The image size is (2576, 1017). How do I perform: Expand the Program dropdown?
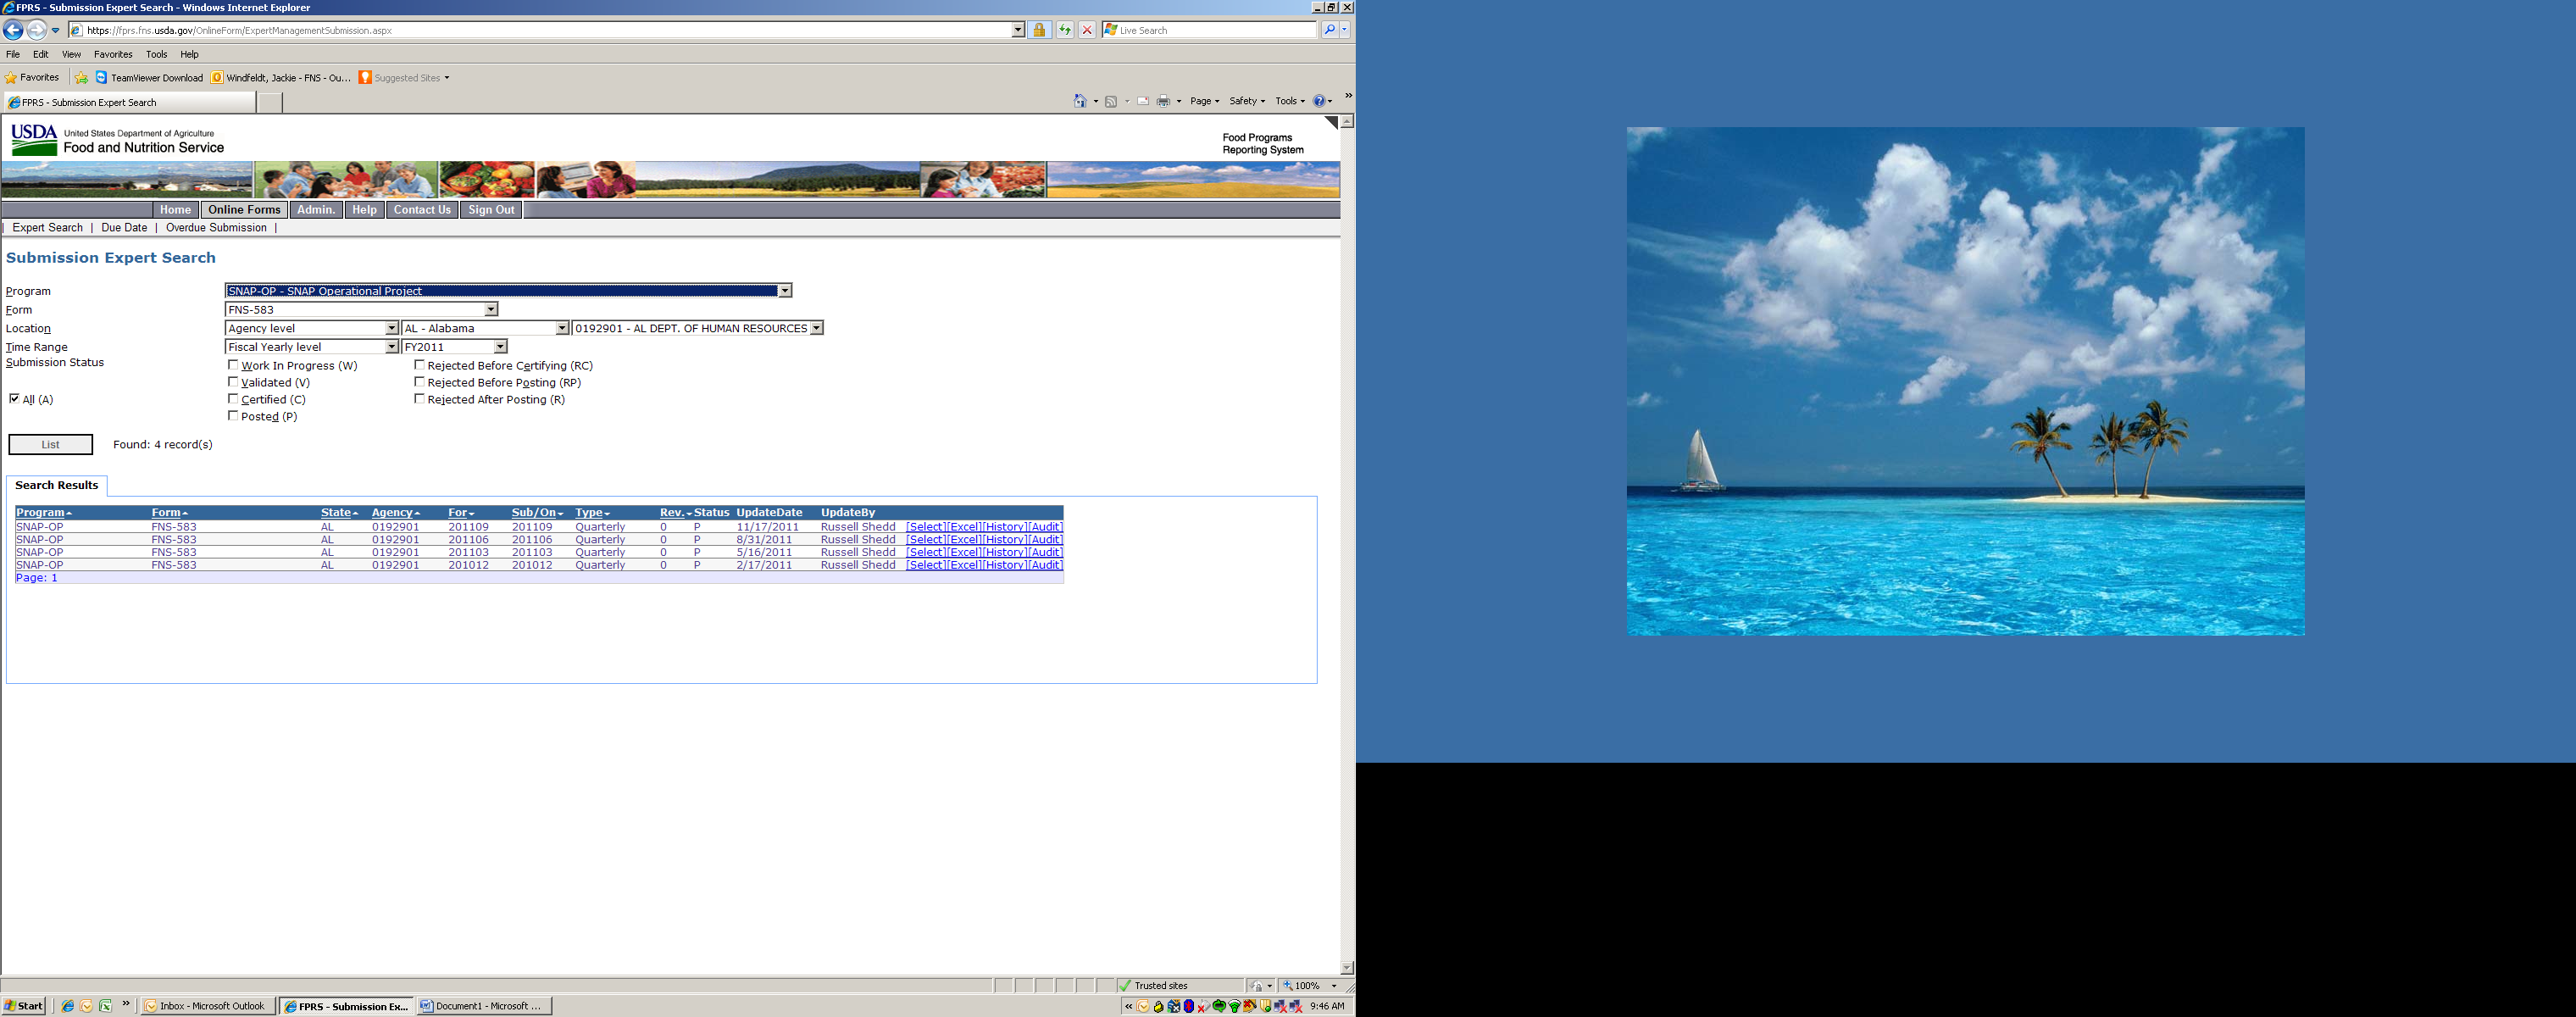coord(785,291)
